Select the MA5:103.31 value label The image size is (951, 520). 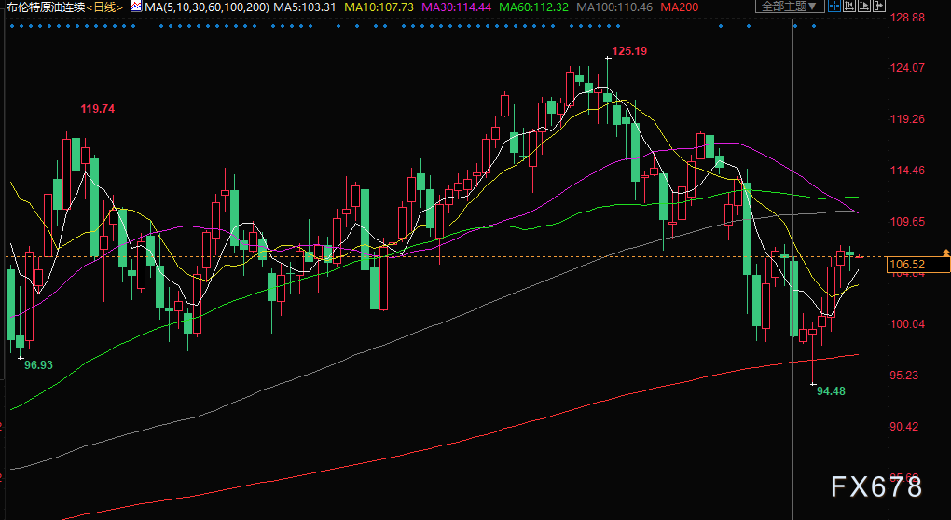click(x=305, y=7)
